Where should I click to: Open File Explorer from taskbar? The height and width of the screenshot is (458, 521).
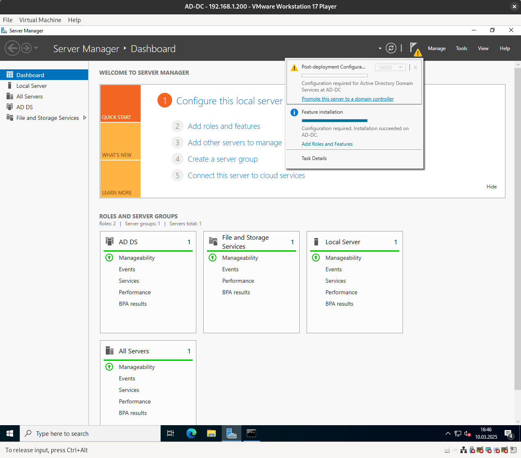211,433
